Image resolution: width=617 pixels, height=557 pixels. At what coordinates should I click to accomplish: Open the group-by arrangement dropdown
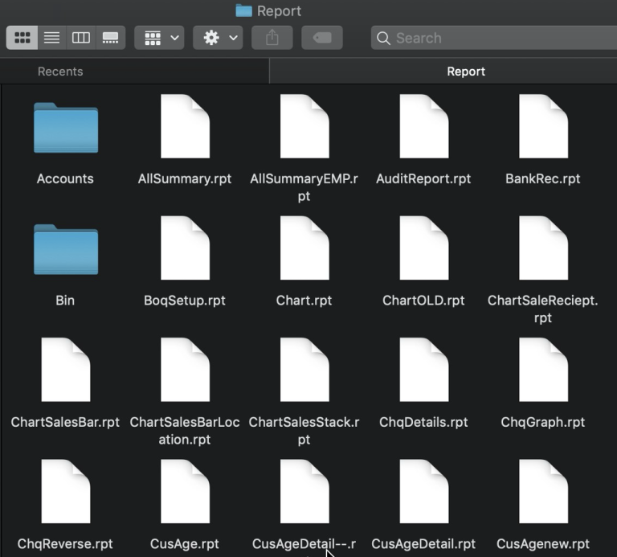(159, 38)
